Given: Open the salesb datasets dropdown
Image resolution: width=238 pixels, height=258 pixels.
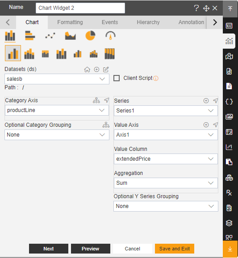Looking at the screenshot, I should click(57, 79).
